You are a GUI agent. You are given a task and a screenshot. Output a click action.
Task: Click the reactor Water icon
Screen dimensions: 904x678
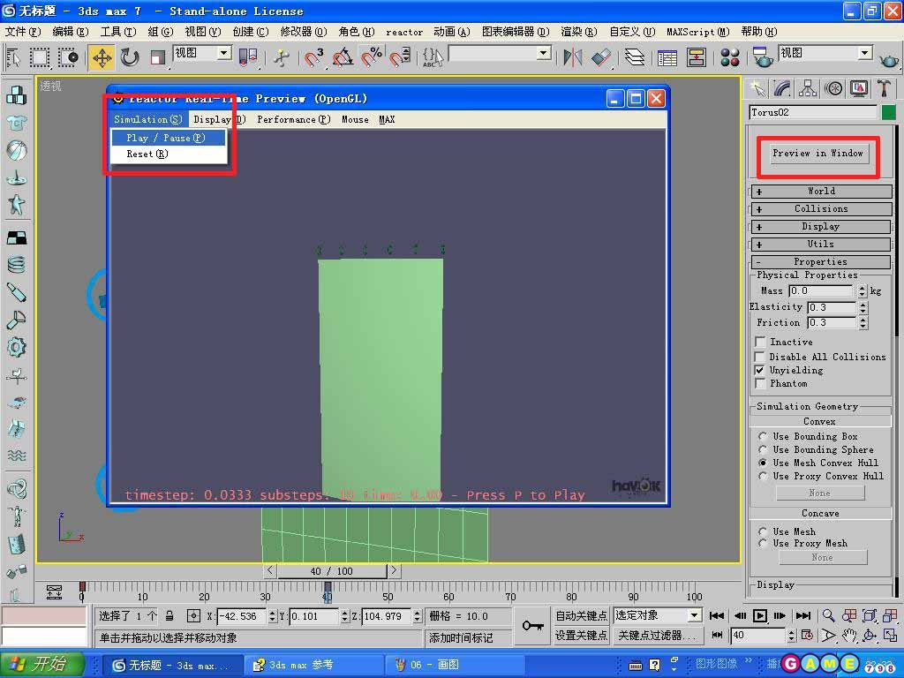click(16, 456)
